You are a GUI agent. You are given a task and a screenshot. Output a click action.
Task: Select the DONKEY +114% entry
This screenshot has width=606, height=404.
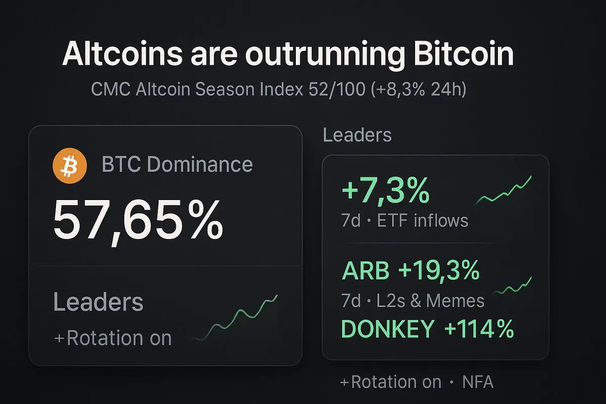[x=428, y=330]
